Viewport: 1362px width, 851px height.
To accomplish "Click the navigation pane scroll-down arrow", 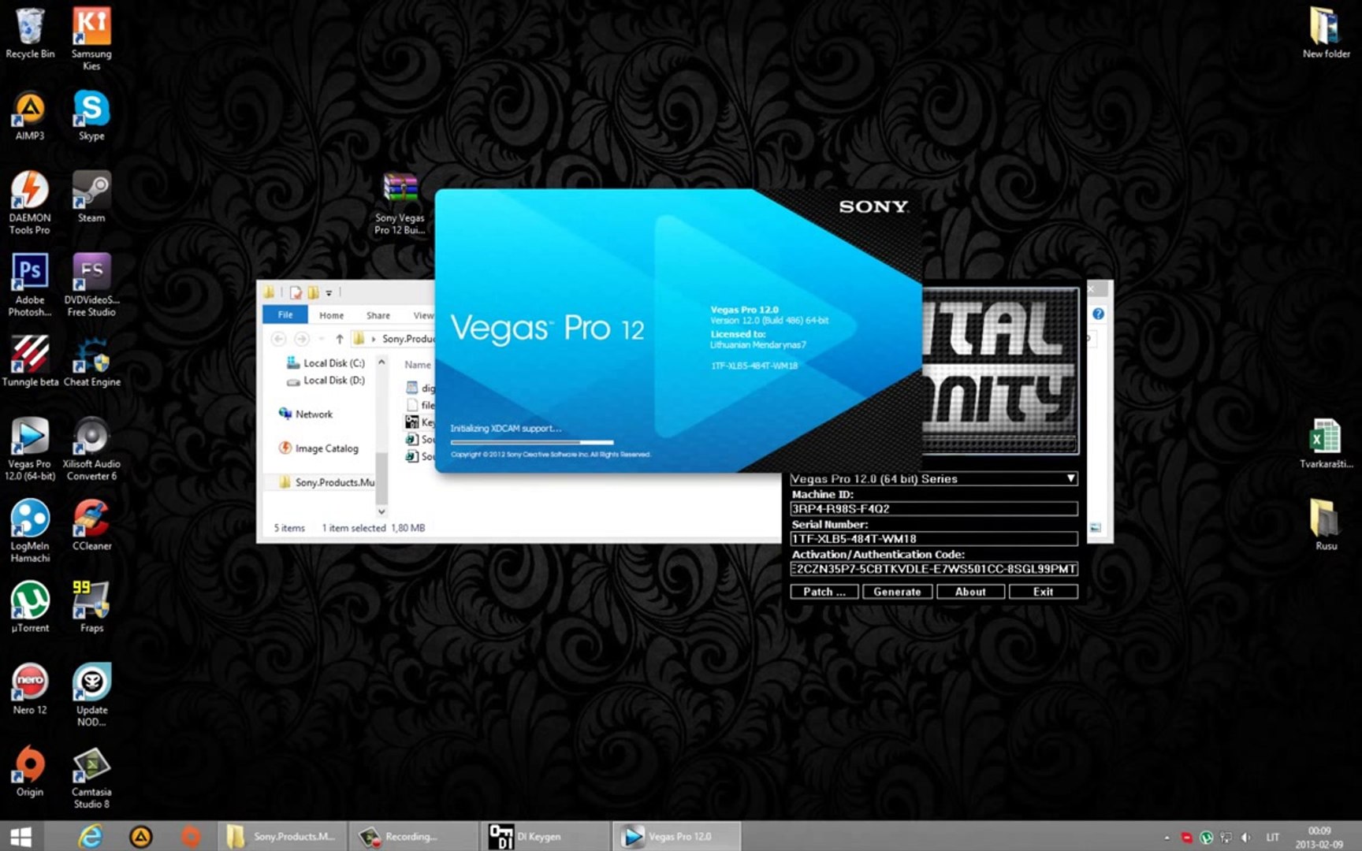I will [381, 511].
